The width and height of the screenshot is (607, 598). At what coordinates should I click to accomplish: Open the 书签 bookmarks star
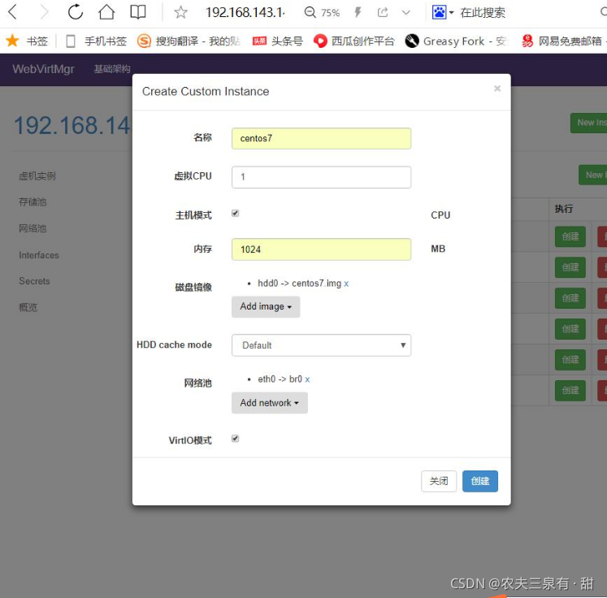(27, 41)
